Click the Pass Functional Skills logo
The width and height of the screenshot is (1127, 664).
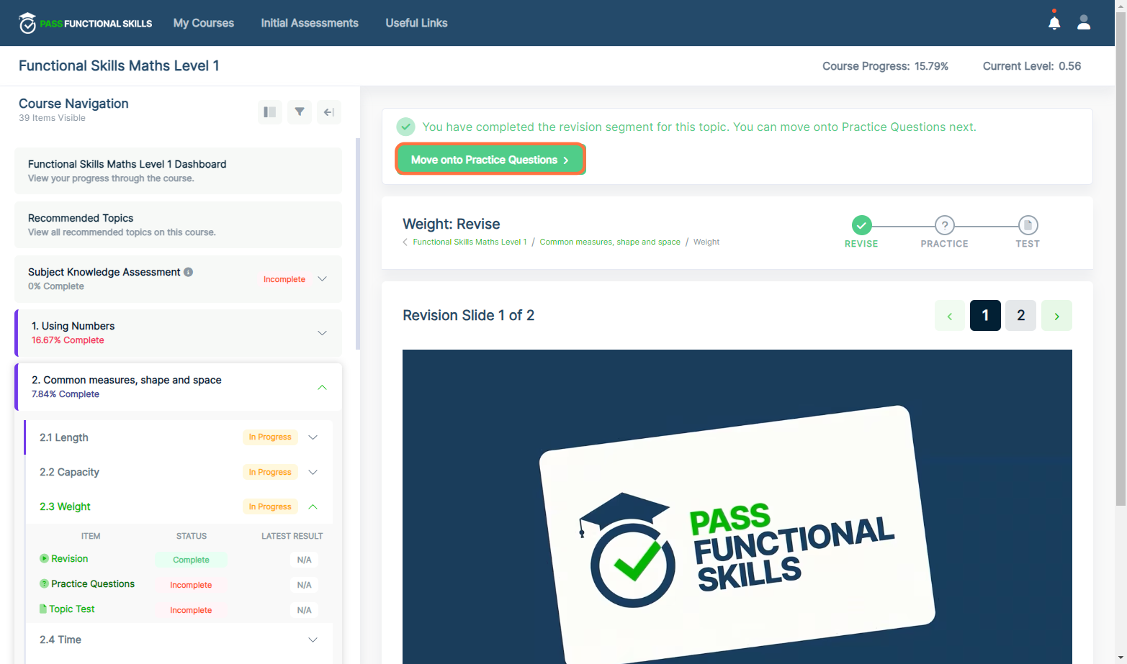coord(86,23)
